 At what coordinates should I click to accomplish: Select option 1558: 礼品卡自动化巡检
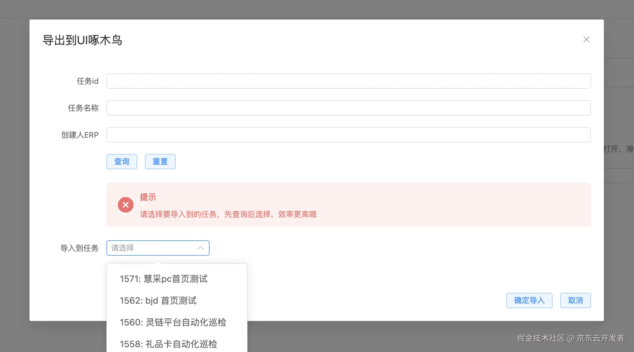(169, 344)
